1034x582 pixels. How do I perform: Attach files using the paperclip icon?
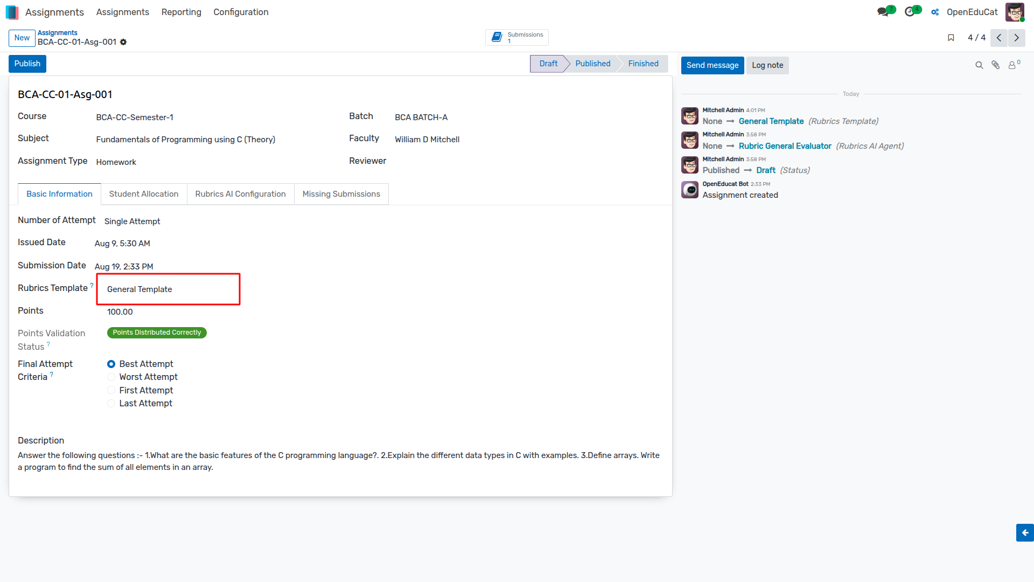(996, 65)
